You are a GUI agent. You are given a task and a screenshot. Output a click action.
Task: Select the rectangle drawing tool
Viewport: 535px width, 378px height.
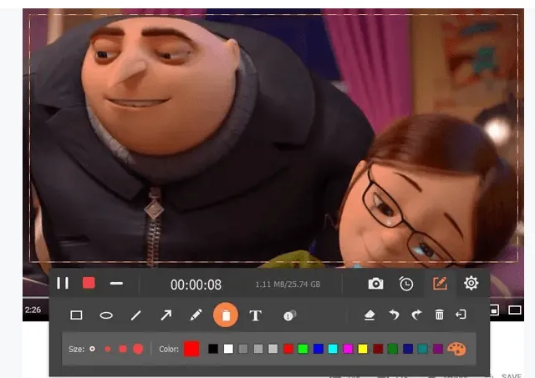pos(76,315)
